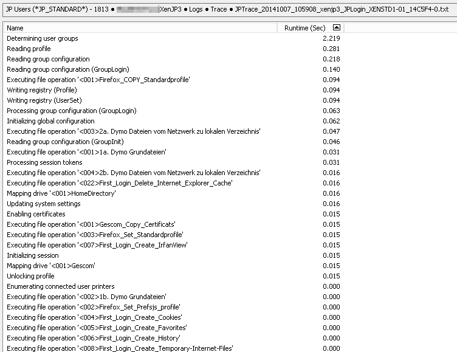
Task: Select the 'Reading profile' row
Action: (29, 49)
